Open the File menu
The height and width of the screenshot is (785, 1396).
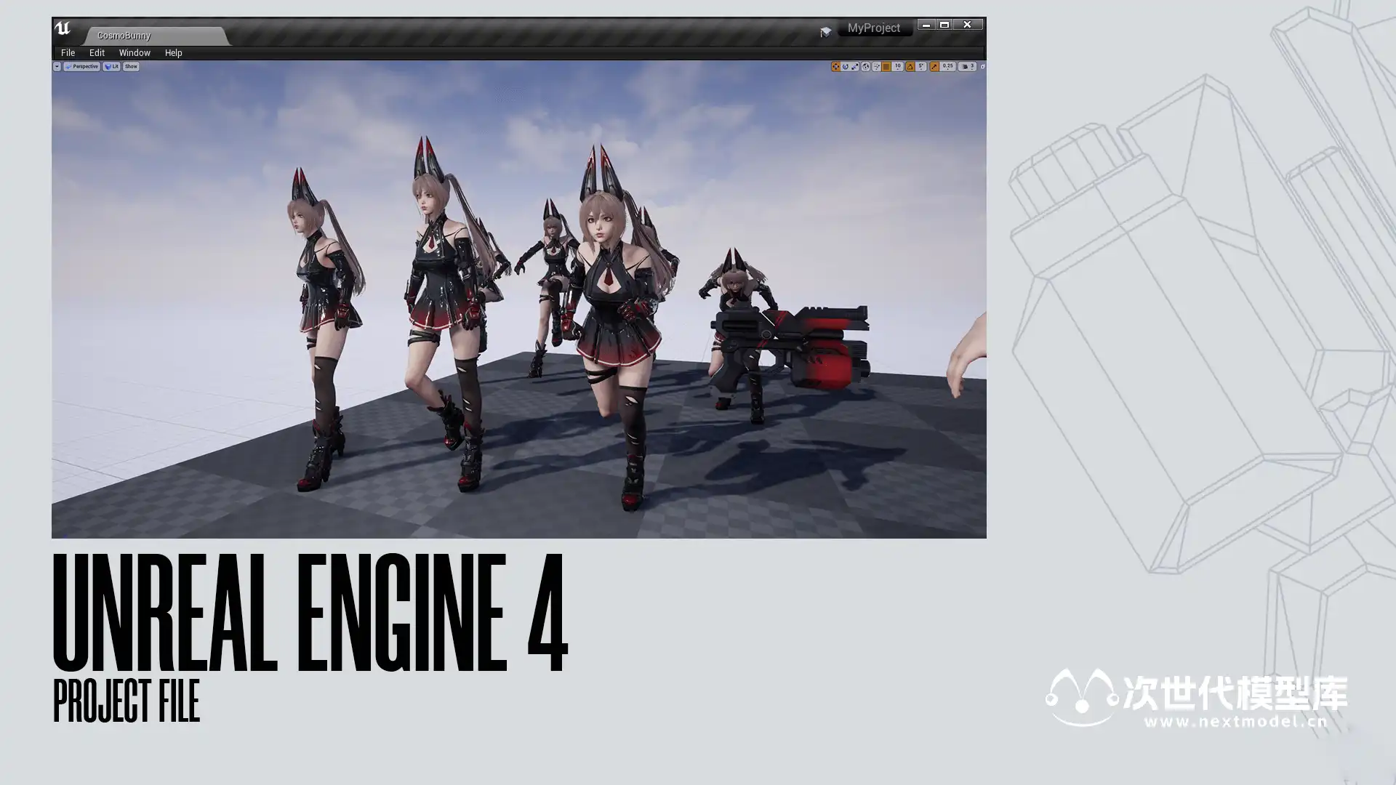[x=68, y=52]
